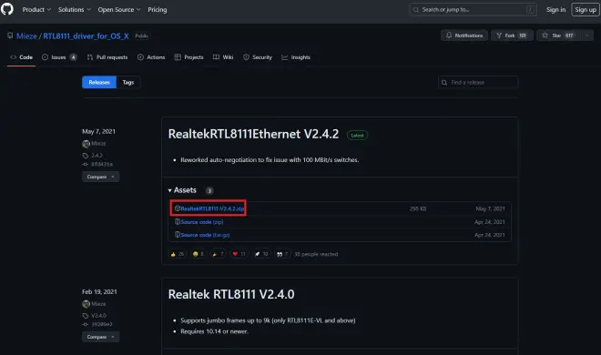Click the Latest badge
This screenshot has width=601, height=355.
tap(357, 136)
